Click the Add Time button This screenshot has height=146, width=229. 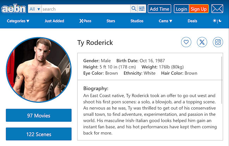[159, 9]
